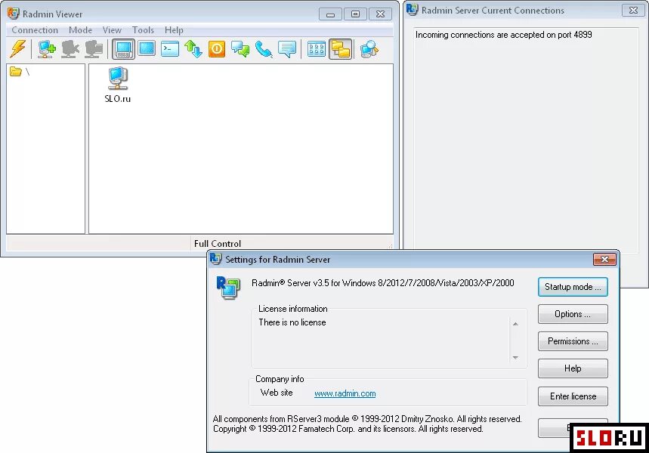Select Send Message mode icon
This screenshot has width=649, height=453.
[x=287, y=49]
